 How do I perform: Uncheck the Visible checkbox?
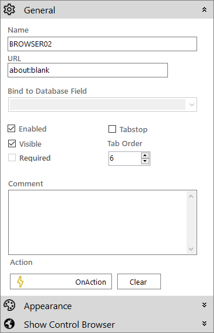(x=12, y=144)
